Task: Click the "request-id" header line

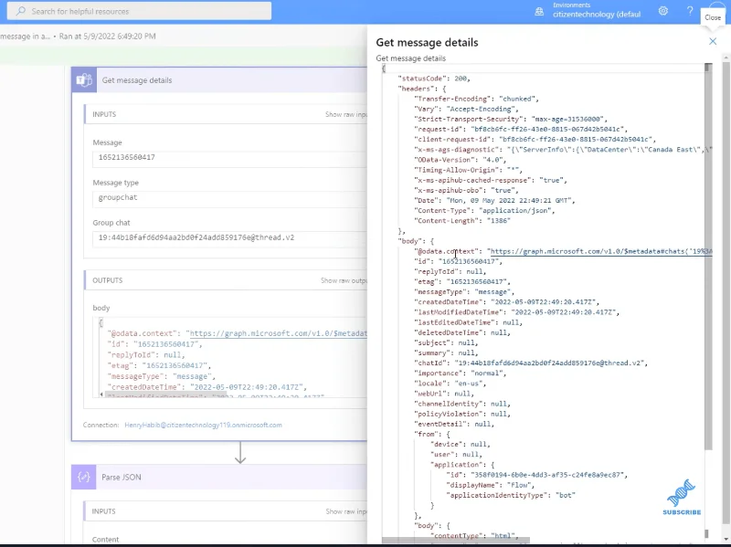Action: (x=521, y=130)
